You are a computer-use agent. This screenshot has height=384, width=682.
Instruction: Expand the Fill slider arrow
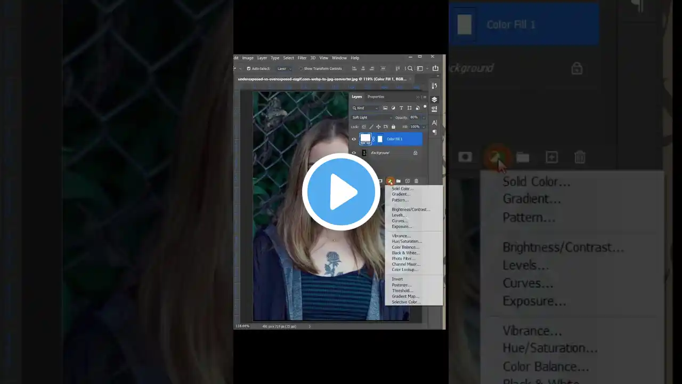pos(424,127)
